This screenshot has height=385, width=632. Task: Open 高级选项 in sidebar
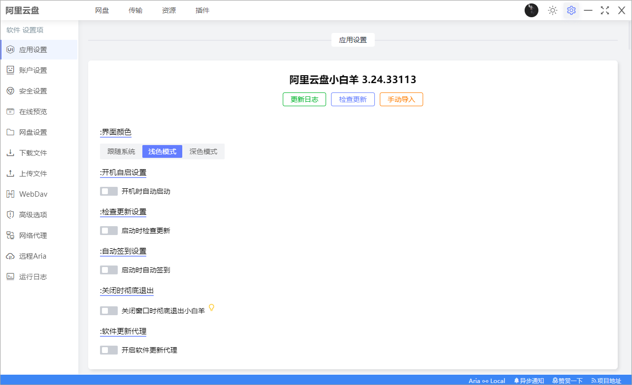click(x=39, y=215)
